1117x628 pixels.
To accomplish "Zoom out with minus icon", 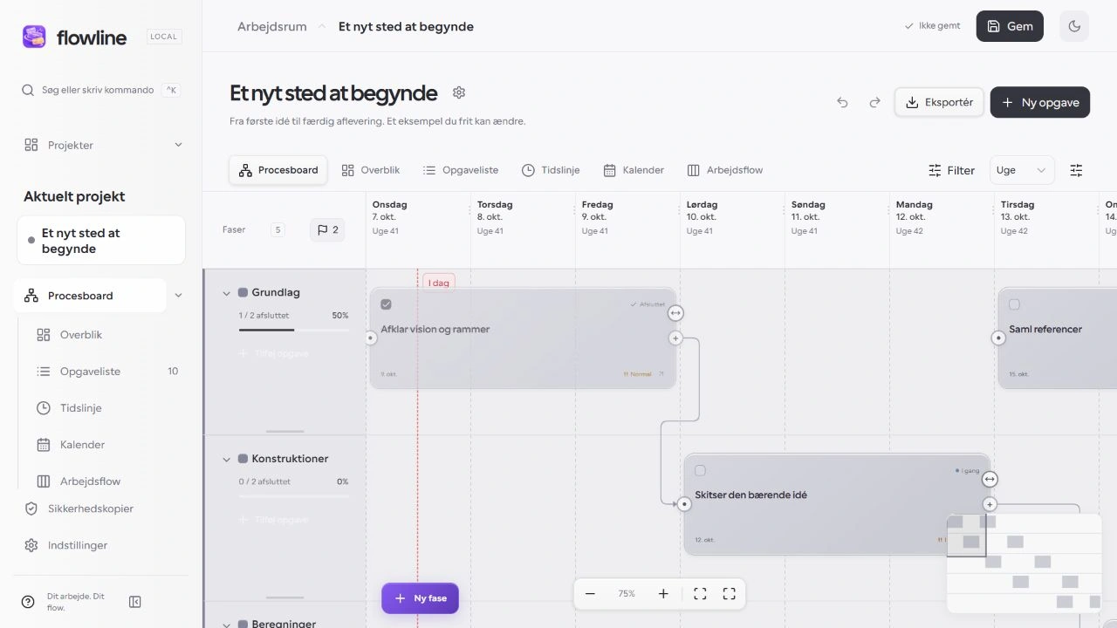I will 590,593.
